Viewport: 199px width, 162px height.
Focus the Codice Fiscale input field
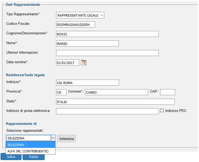[76, 25]
